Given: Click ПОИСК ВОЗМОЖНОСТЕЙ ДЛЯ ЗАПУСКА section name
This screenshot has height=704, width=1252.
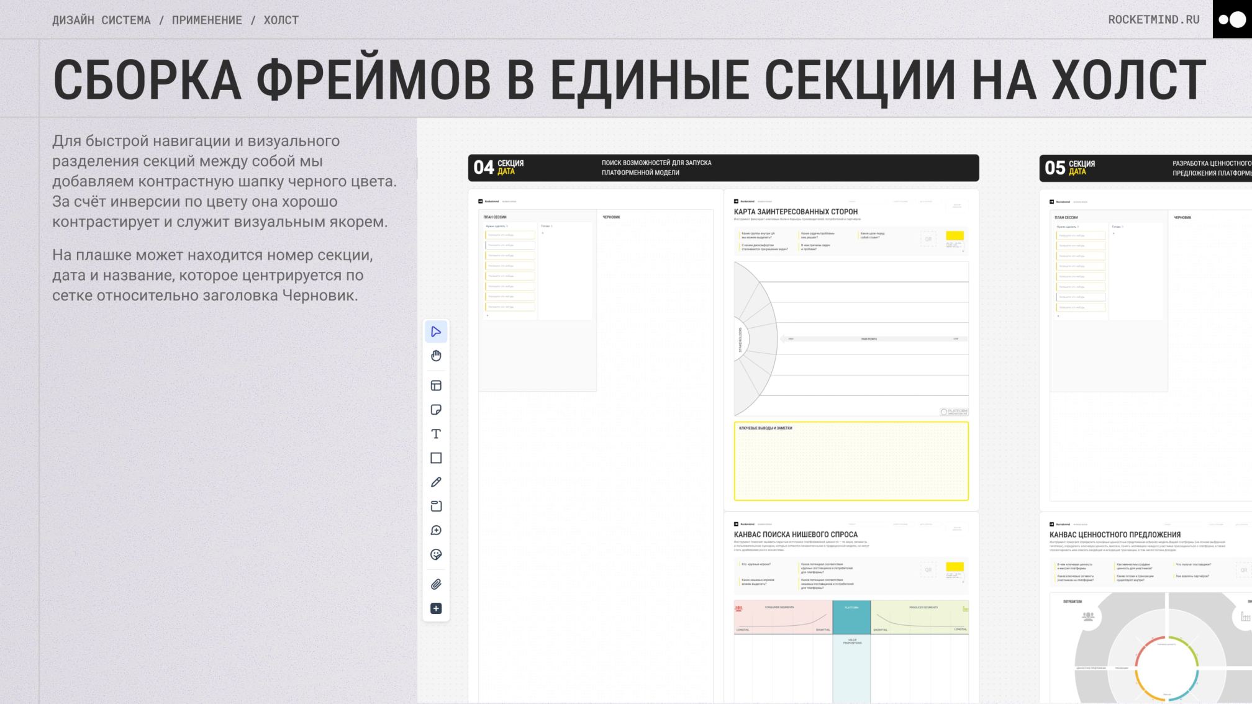Looking at the screenshot, I should point(656,168).
